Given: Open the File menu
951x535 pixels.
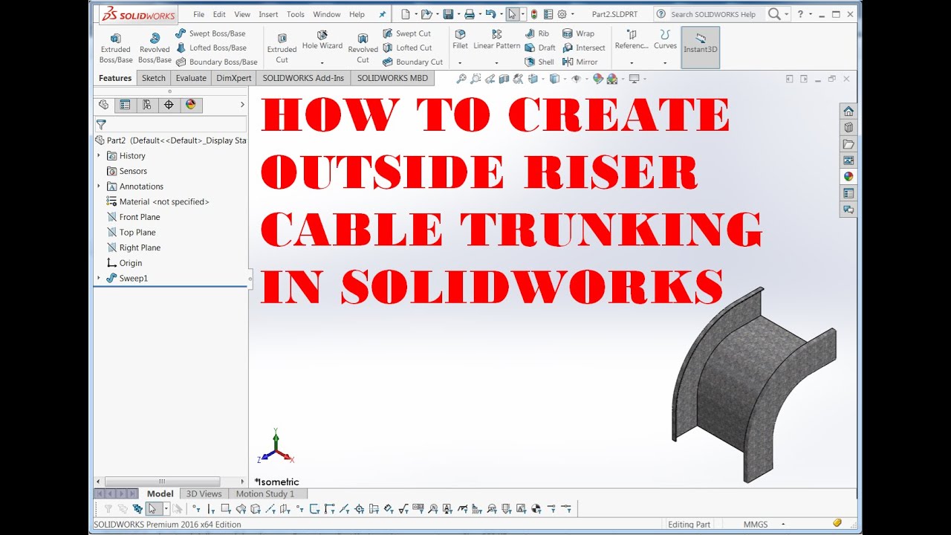Looking at the screenshot, I should pos(198,14).
